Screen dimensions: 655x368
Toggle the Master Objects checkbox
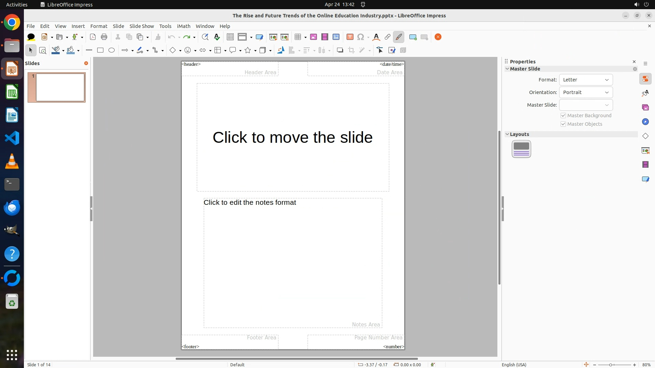563,124
